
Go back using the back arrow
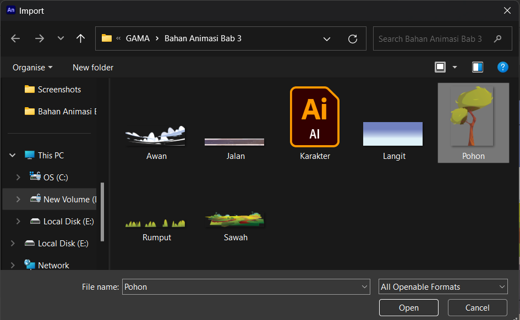point(15,38)
